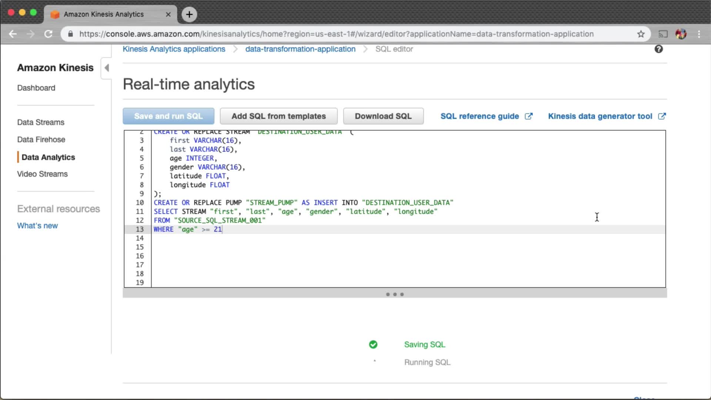Select Data Streams in sidebar
Image resolution: width=711 pixels, height=400 pixels.
click(x=41, y=122)
